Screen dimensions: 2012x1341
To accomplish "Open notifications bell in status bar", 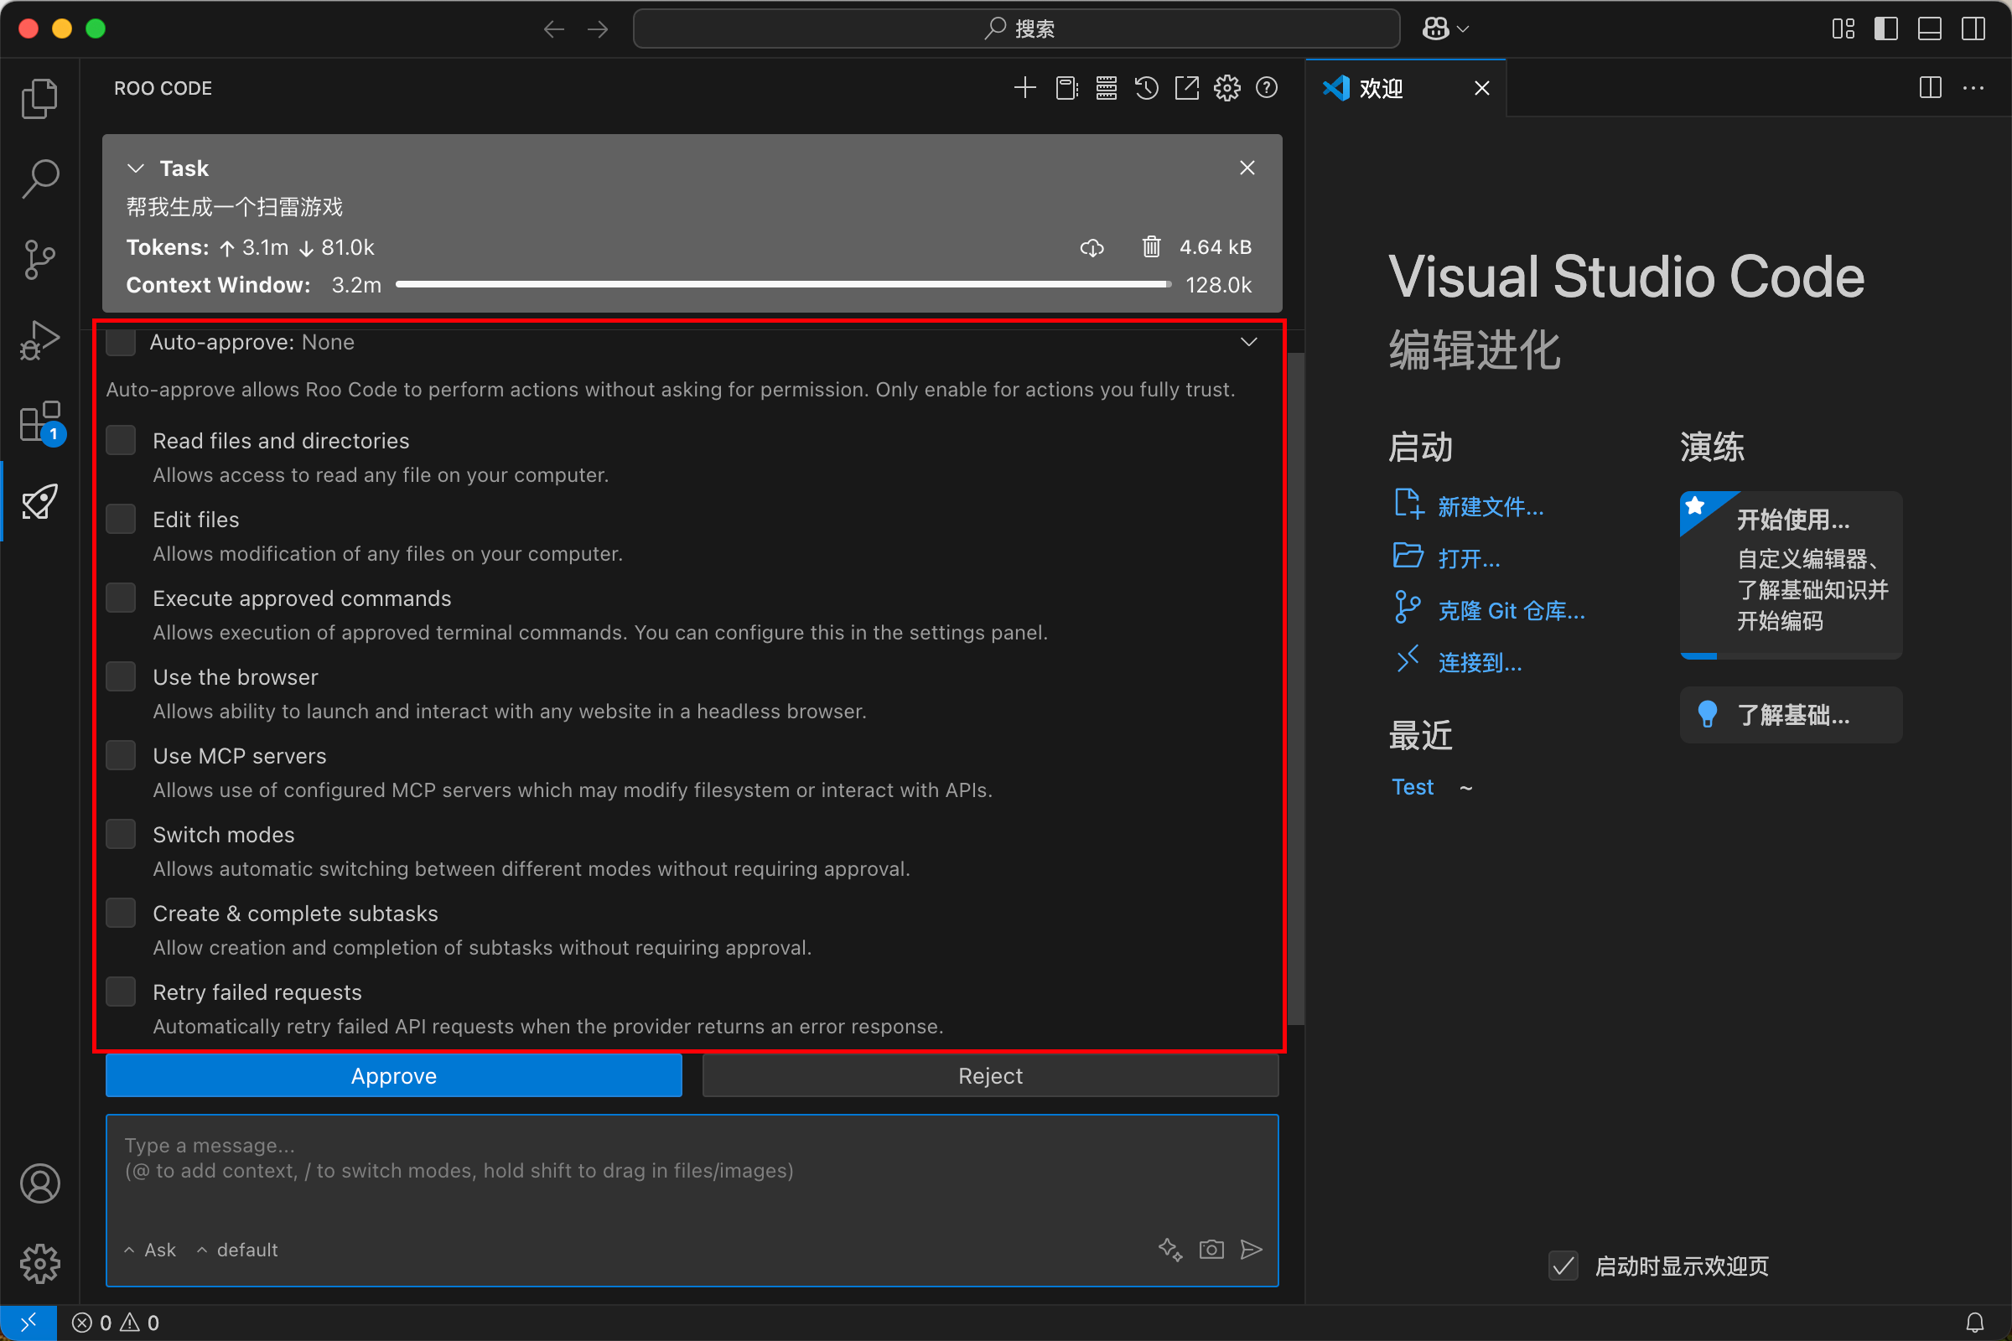I will [x=1975, y=1323].
